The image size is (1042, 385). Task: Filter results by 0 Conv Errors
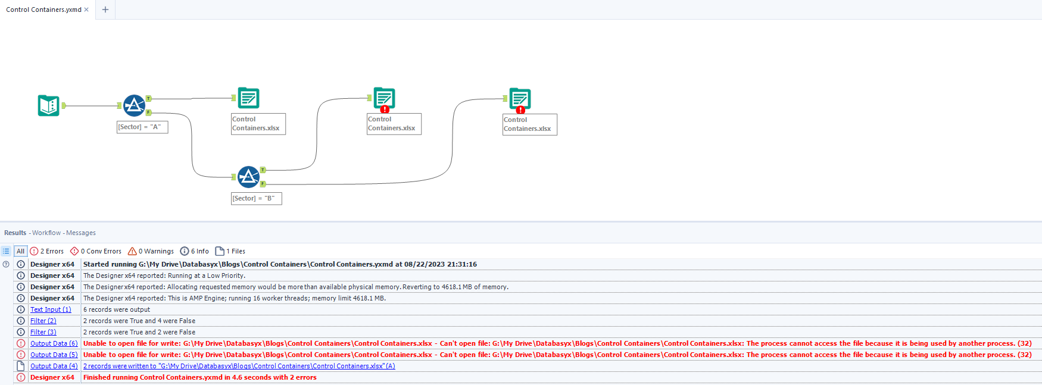pos(96,251)
